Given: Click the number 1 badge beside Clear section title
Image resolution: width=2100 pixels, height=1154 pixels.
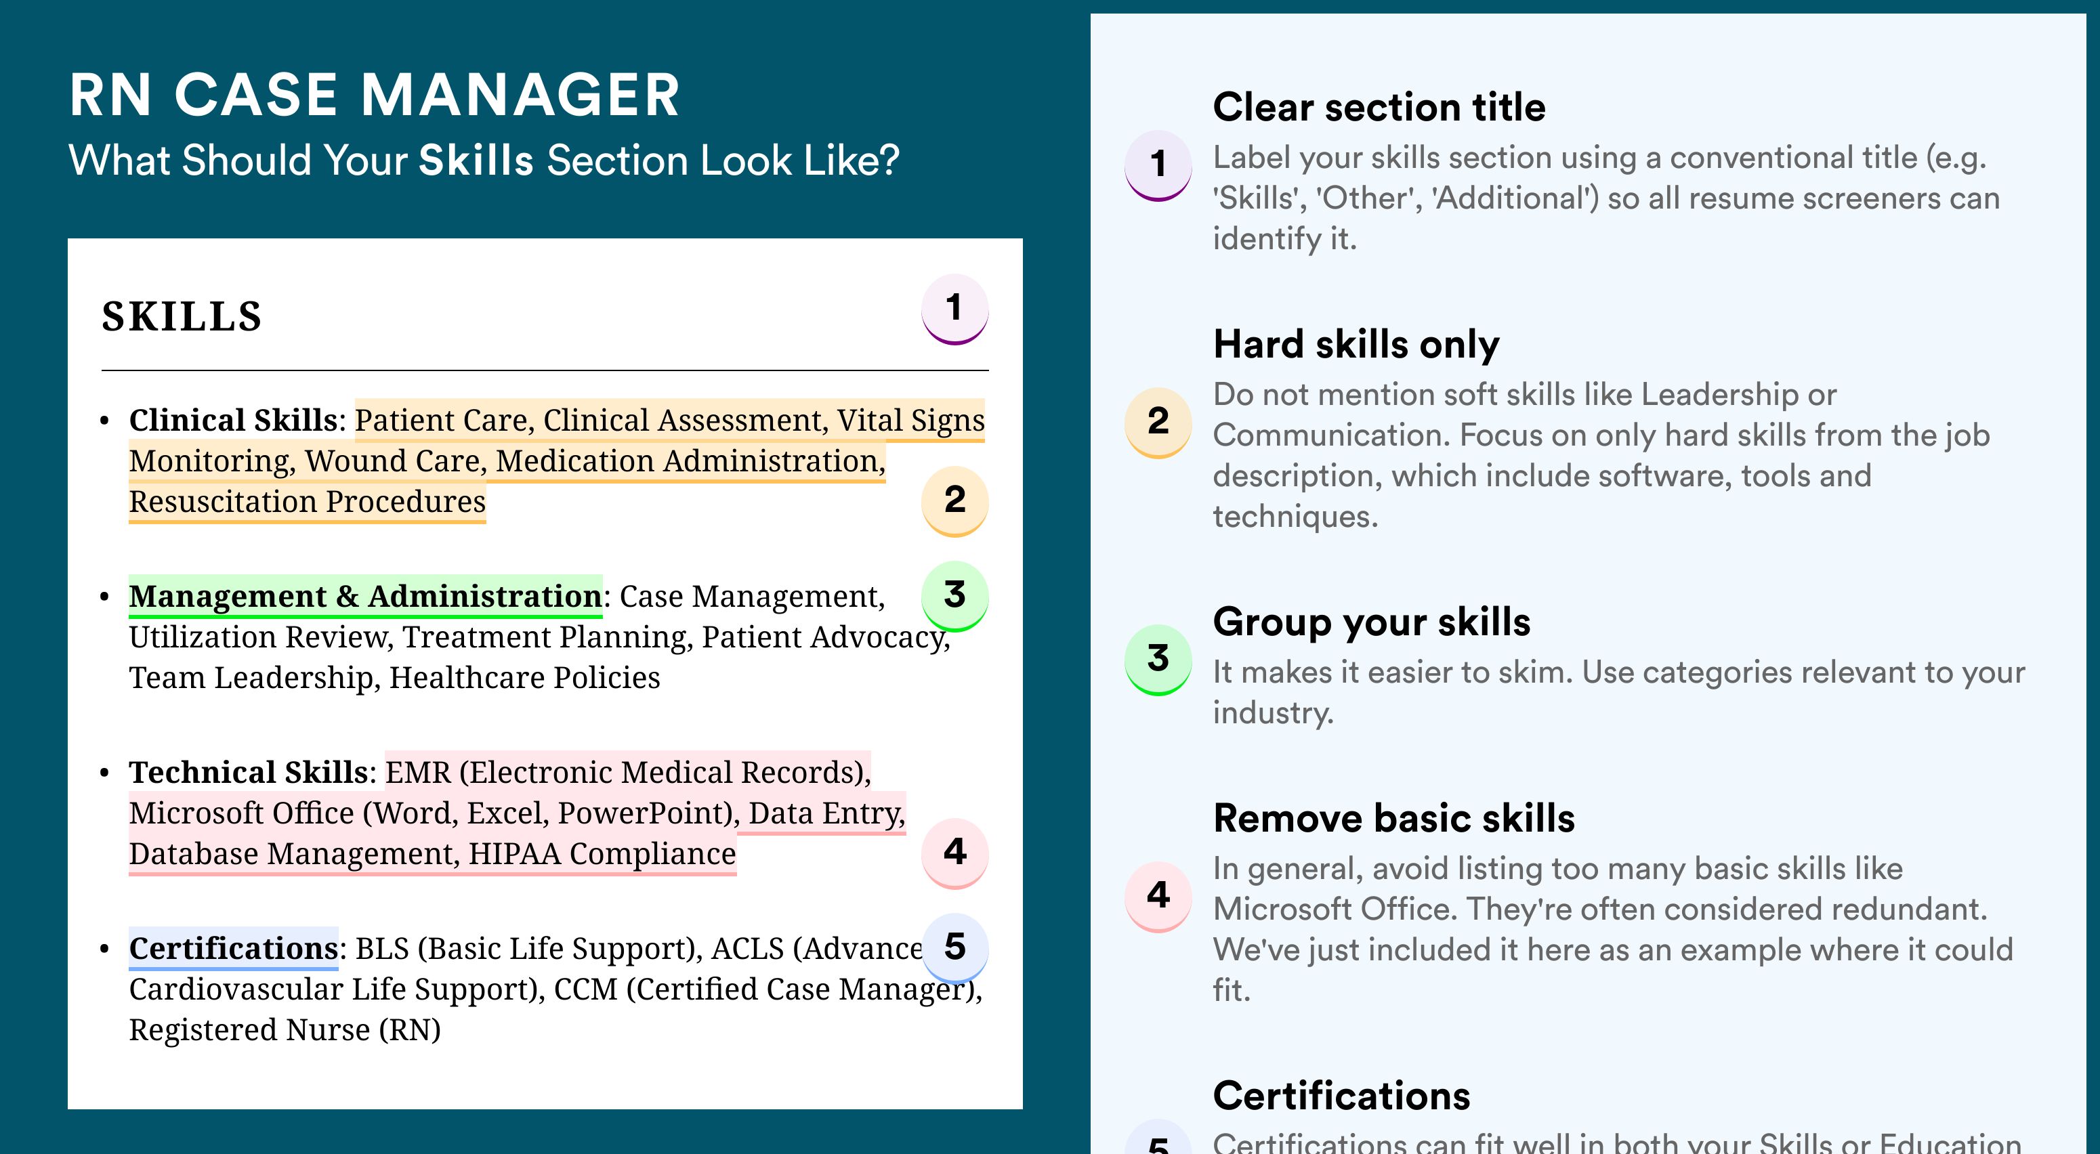Looking at the screenshot, I should (1158, 165).
